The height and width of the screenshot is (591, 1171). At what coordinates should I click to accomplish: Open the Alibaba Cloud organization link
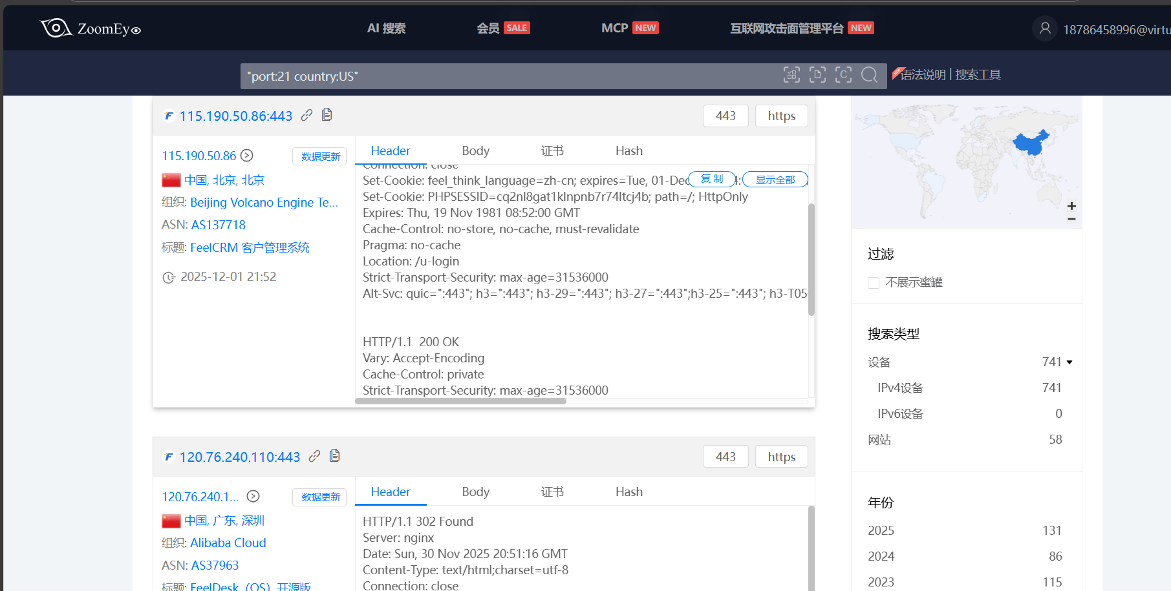228,543
